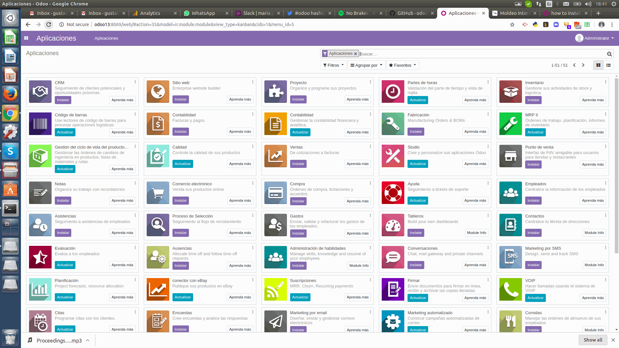Expand the Proceedings mp3 download options
Viewport: 619px width, 348px height.
[x=88, y=340]
